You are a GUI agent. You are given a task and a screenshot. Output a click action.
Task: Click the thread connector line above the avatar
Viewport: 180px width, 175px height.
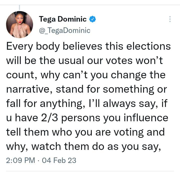click(x=19, y=8)
